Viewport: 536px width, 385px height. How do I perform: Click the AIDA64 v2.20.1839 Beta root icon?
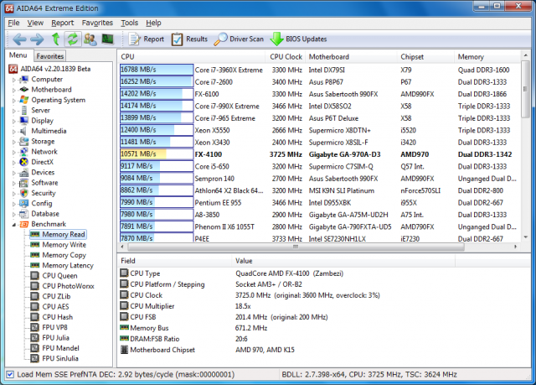click(13, 69)
